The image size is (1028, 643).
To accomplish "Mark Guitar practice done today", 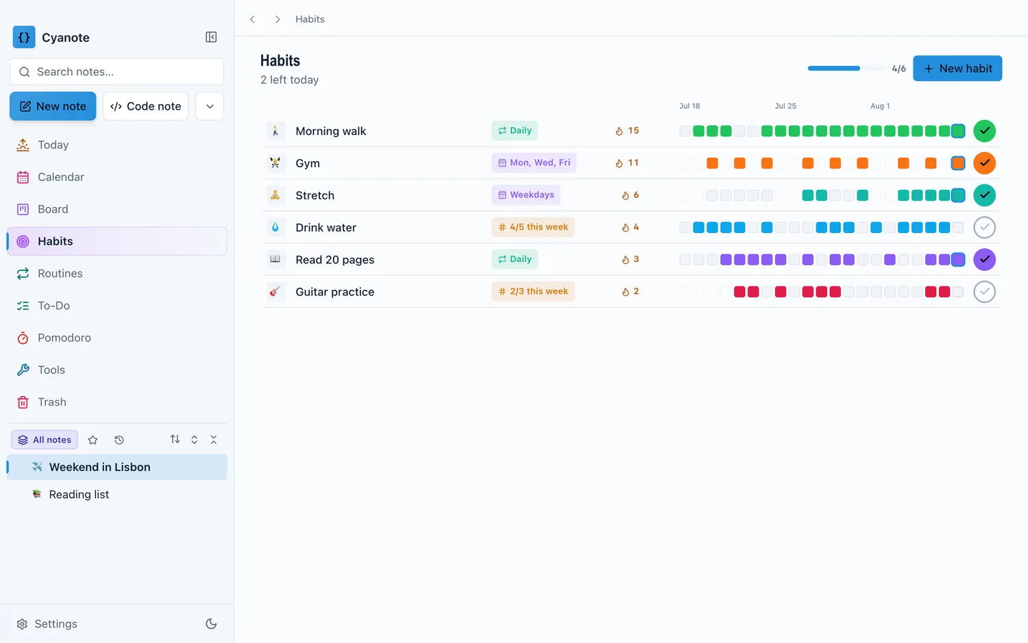I will [984, 292].
